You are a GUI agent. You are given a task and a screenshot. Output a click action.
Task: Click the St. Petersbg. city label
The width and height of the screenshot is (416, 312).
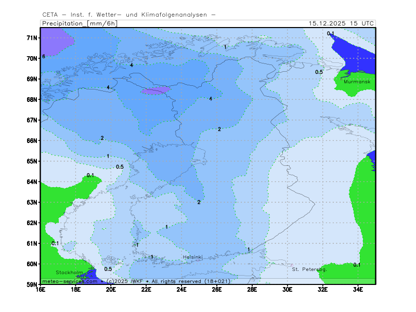(309, 269)
